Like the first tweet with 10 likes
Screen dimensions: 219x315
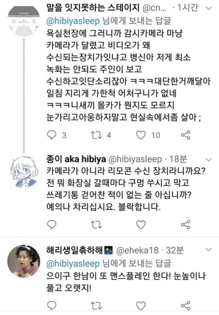click(141, 135)
